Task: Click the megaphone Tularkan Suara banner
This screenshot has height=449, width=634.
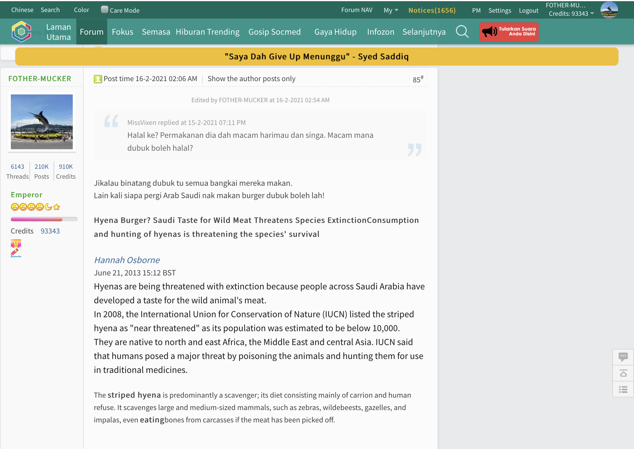Action: pyautogui.click(x=509, y=32)
